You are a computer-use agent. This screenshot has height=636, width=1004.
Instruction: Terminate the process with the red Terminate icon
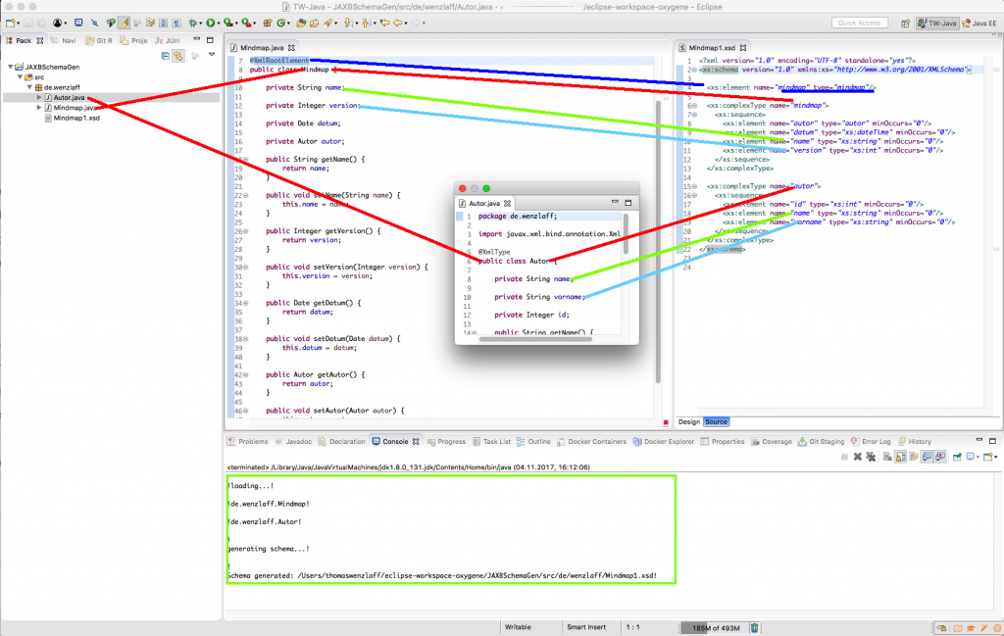844,457
